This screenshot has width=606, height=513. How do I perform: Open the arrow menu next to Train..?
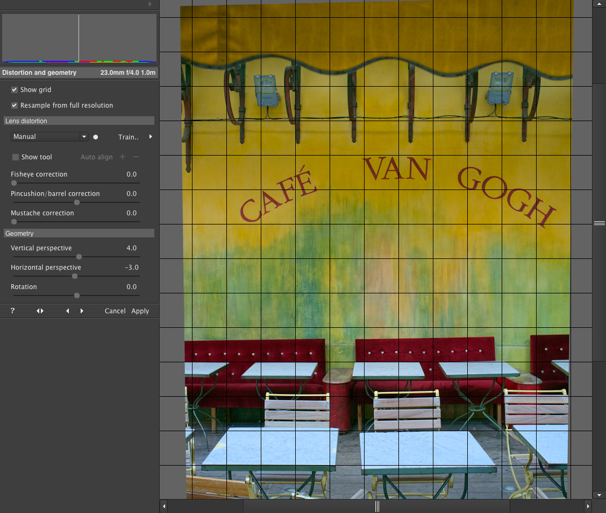click(151, 137)
